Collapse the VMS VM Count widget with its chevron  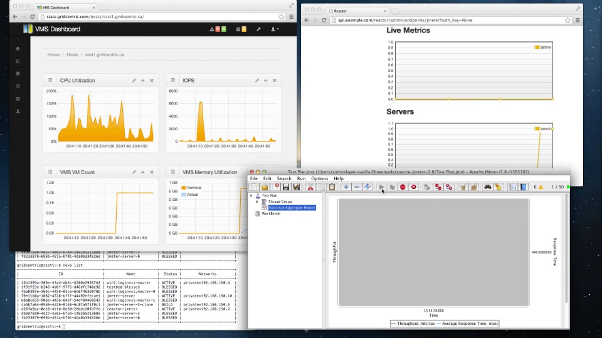coord(143,172)
